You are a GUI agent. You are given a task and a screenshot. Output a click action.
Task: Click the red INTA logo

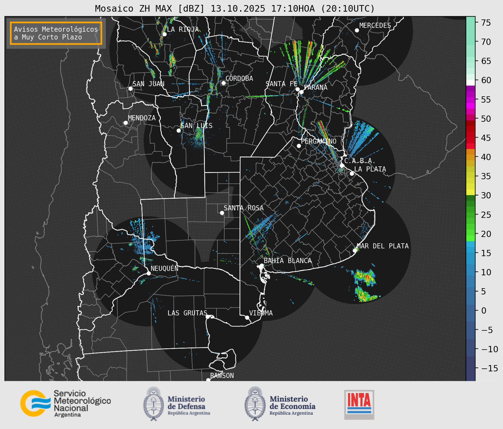359,404
